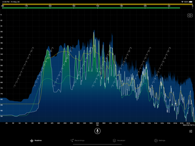Open the analyzer options sliders icon
The height and width of the screenshot is (146, 195).
pos(191,131)
